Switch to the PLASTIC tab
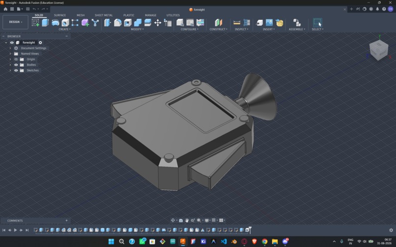This screenshot has height=247, width=396. pyautogui.click(x=129, y=15)
